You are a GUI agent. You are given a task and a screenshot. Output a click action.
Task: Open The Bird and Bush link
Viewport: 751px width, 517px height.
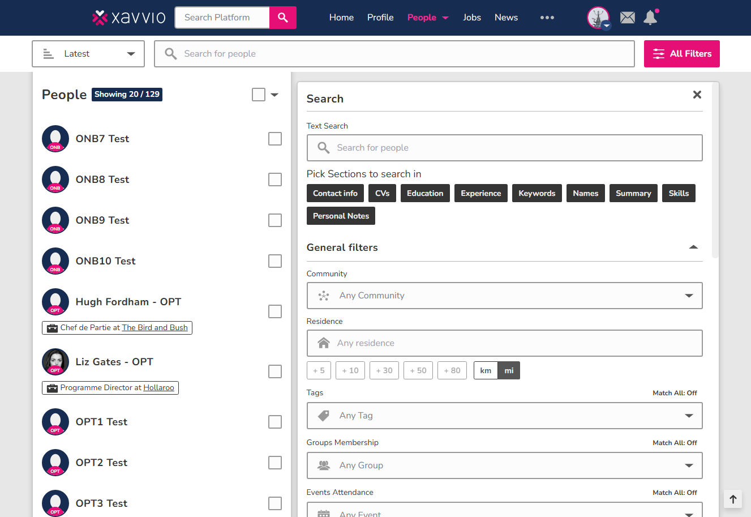[155, 327]
